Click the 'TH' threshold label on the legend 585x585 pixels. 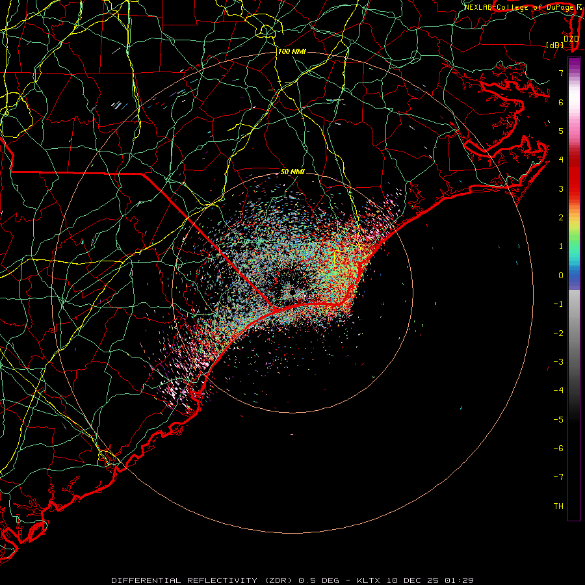(558, 506)
